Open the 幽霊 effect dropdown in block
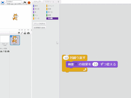The width and height of the screenshot is (131, 98). tap(76, 64)
